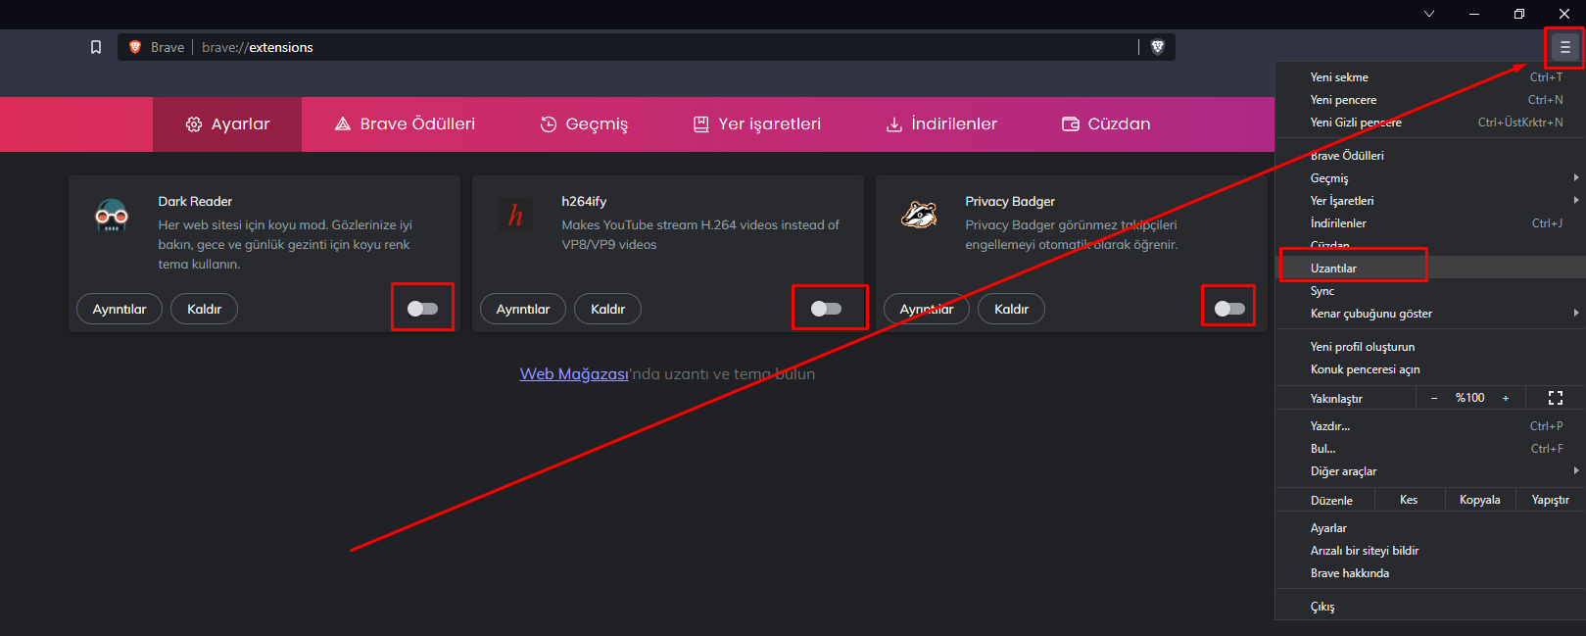Click Ayrıntılar for h264ify
Image resolution: width=1586 pixels, height=636 pixels.
[x=523, y=309]
